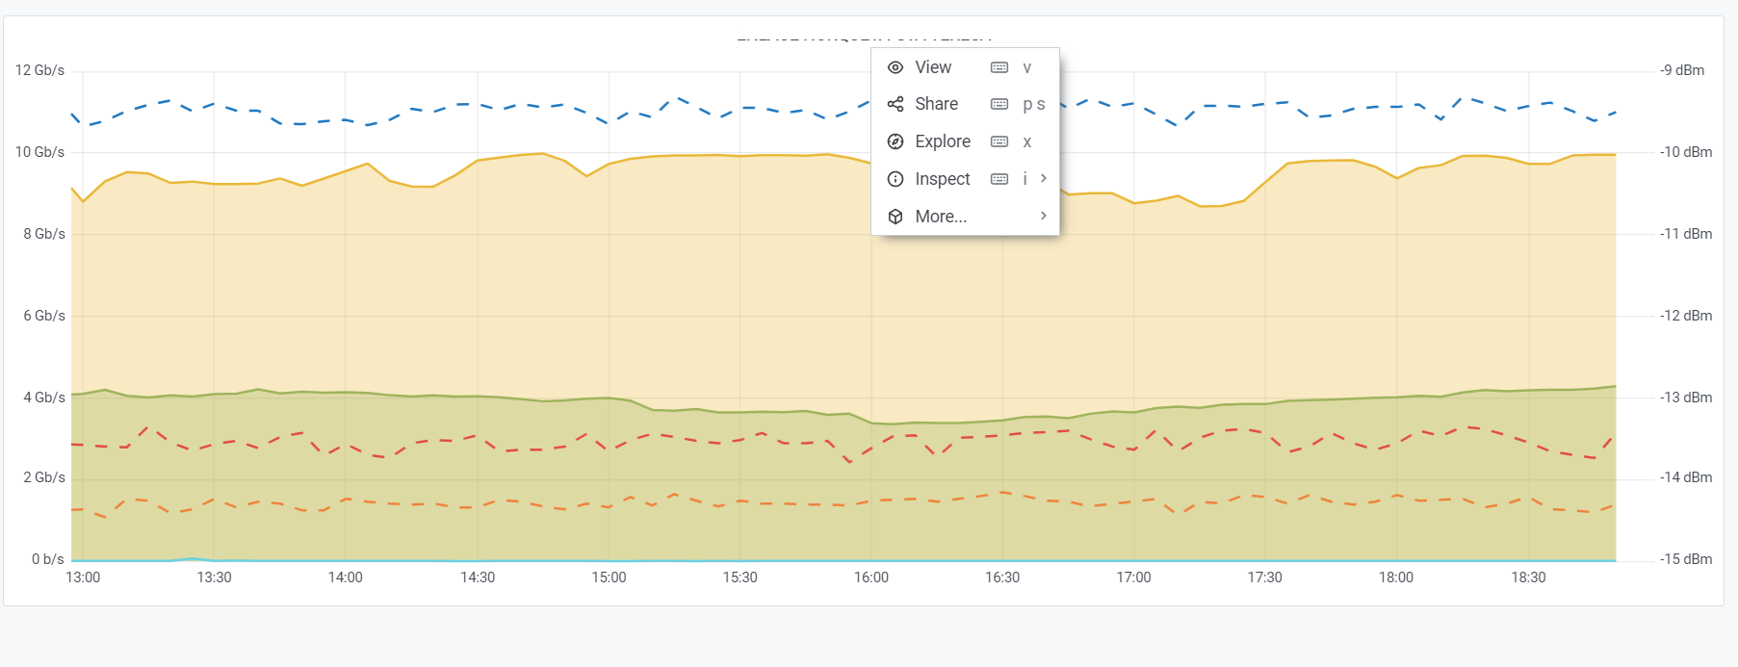Image resolution: width=1738 pixels, height=667 pixels.
Task: Click the eye icon beside View
Action: pos(895,67)
